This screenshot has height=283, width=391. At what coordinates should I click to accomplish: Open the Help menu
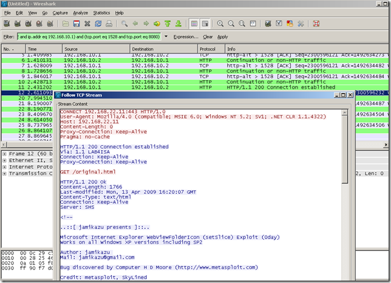119,13
